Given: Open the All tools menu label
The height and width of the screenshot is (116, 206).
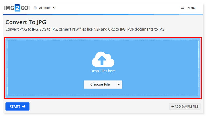Looking at the screenshot, I should coord(45,8).
